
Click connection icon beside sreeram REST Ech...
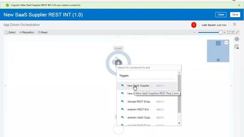point(122,109)
